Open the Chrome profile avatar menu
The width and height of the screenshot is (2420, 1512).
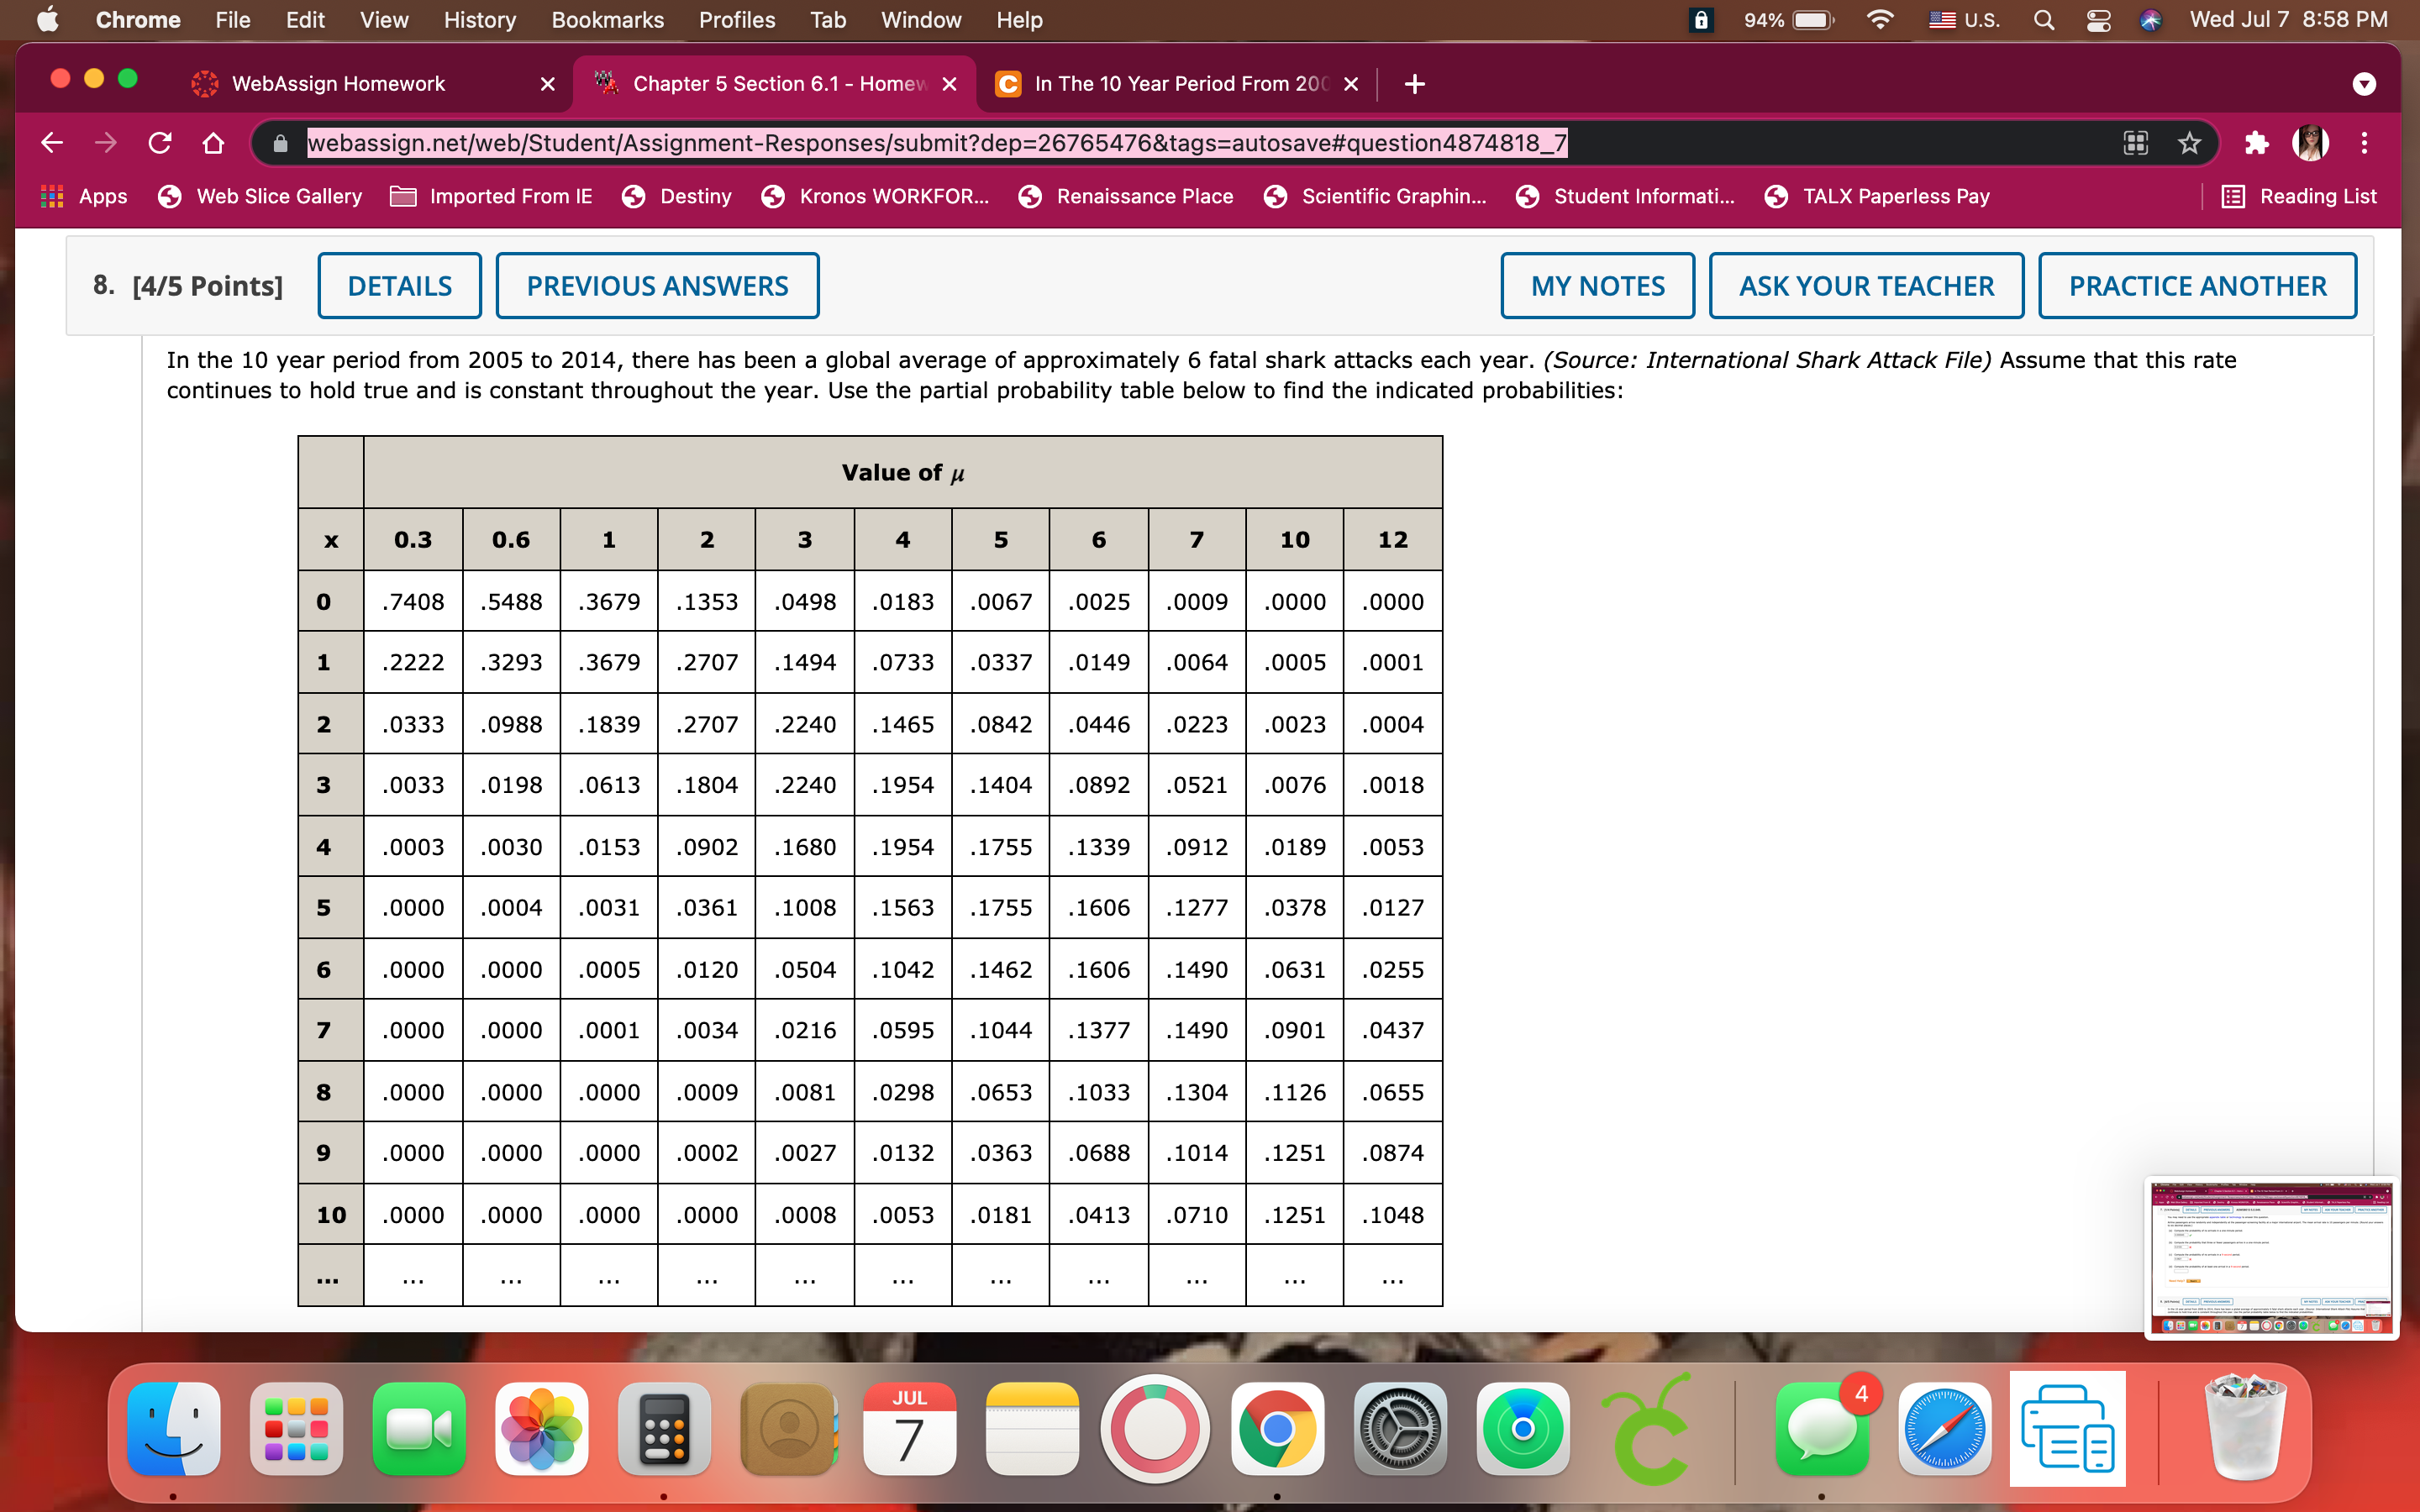2309,142
